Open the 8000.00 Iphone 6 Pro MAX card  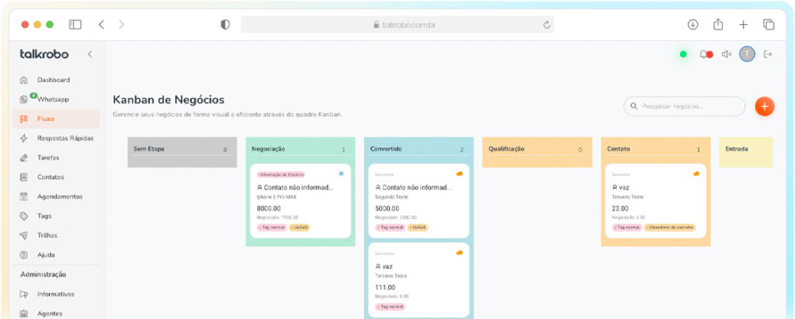(x=300, y=202)
